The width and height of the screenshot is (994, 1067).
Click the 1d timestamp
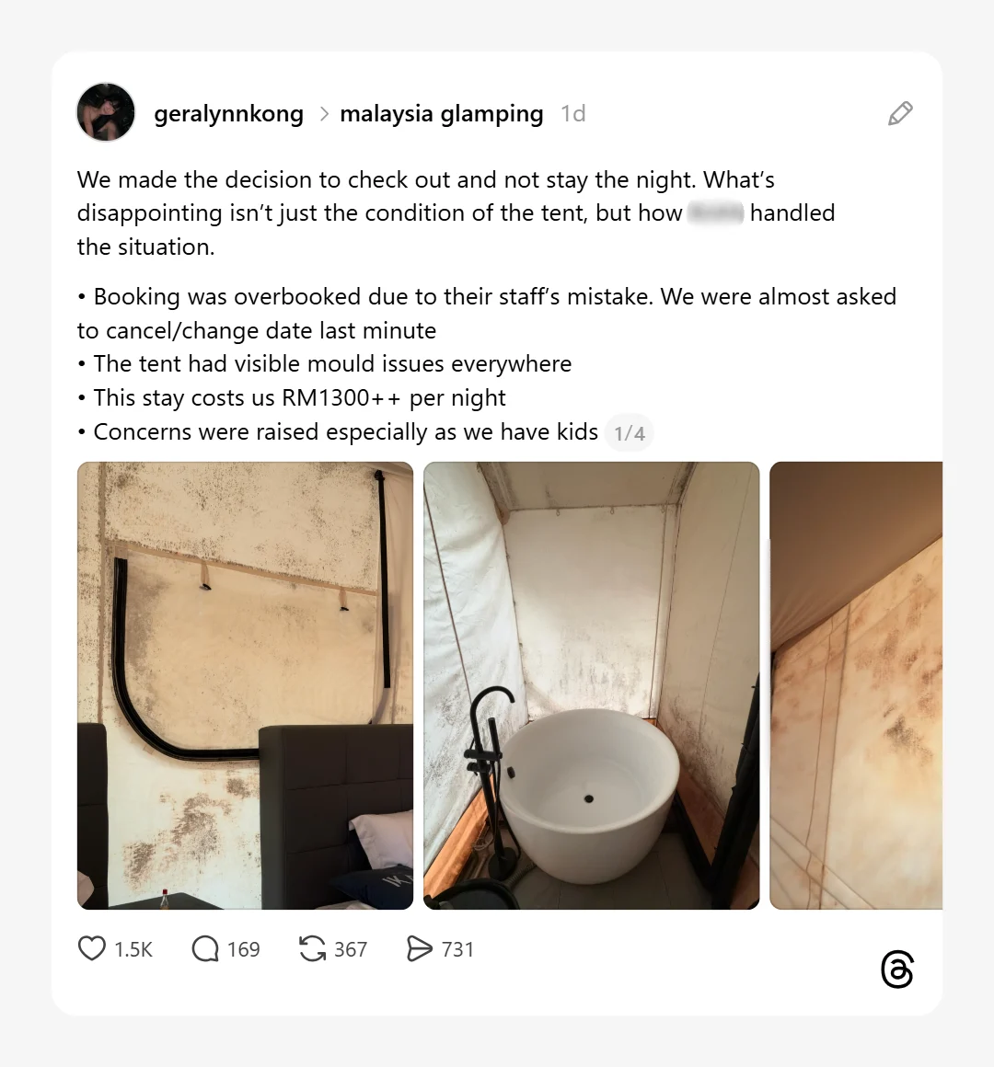coord(572,114)
